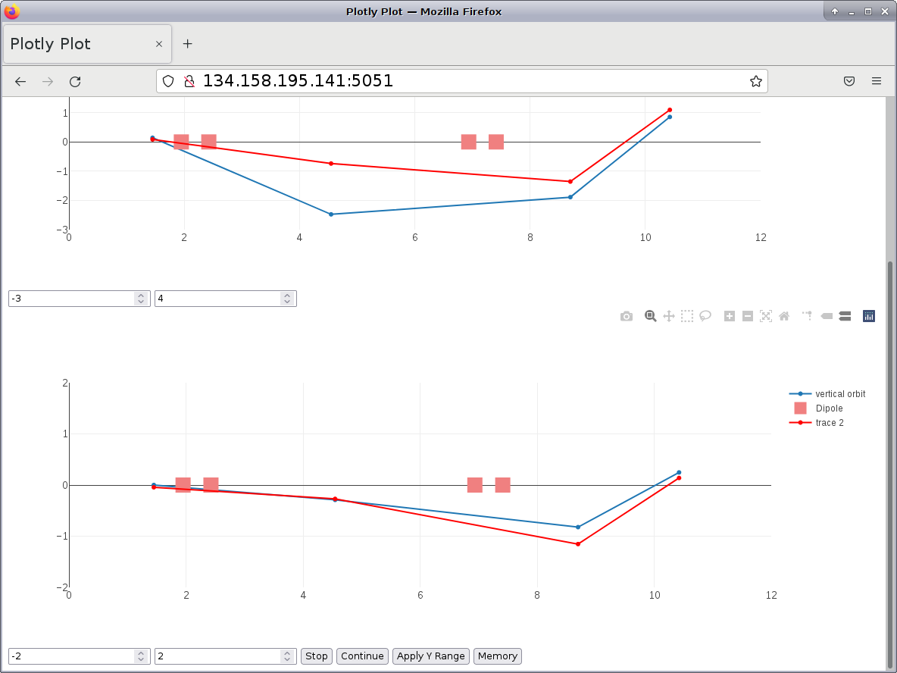This screenshot has width=897, height=673.
Task: Reset axes with the home icon
Action: pos(784,316)
